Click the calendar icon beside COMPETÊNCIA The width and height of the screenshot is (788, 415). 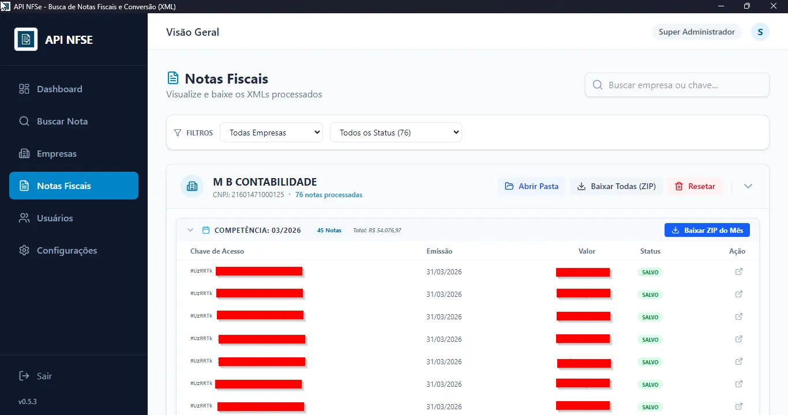[x=206, y=230]
